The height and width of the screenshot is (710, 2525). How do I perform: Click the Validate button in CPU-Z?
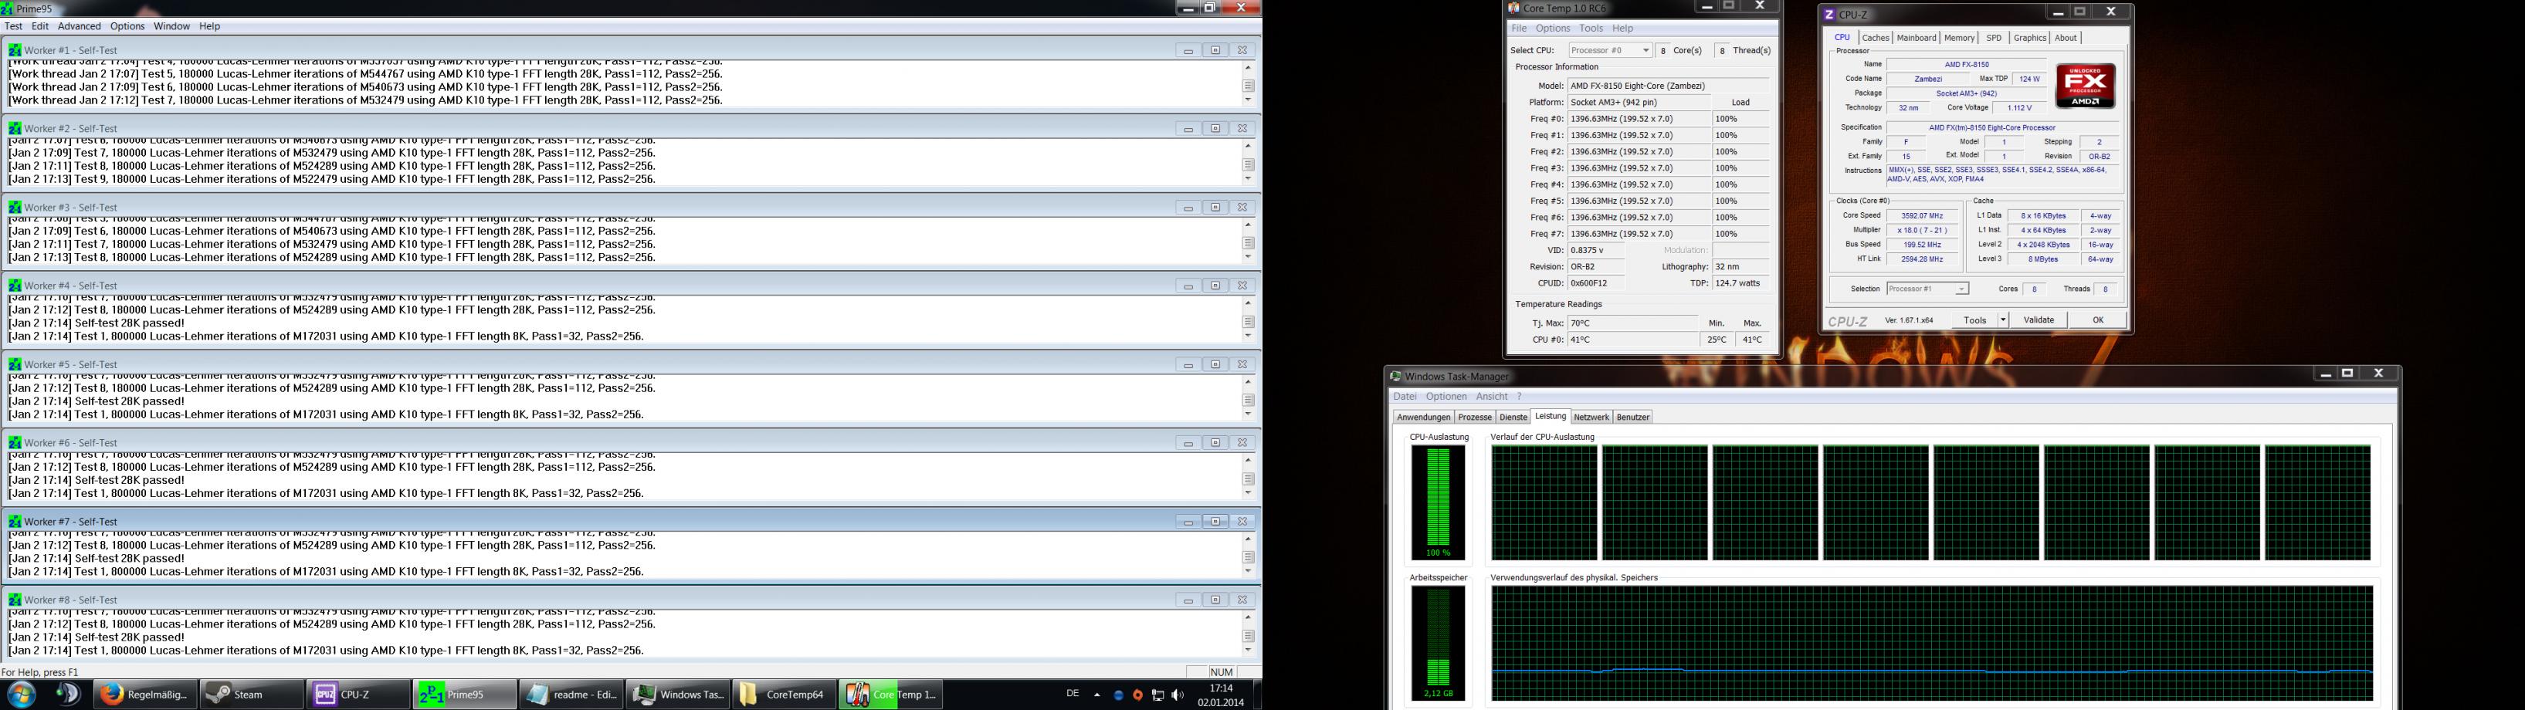[2039, 320]
